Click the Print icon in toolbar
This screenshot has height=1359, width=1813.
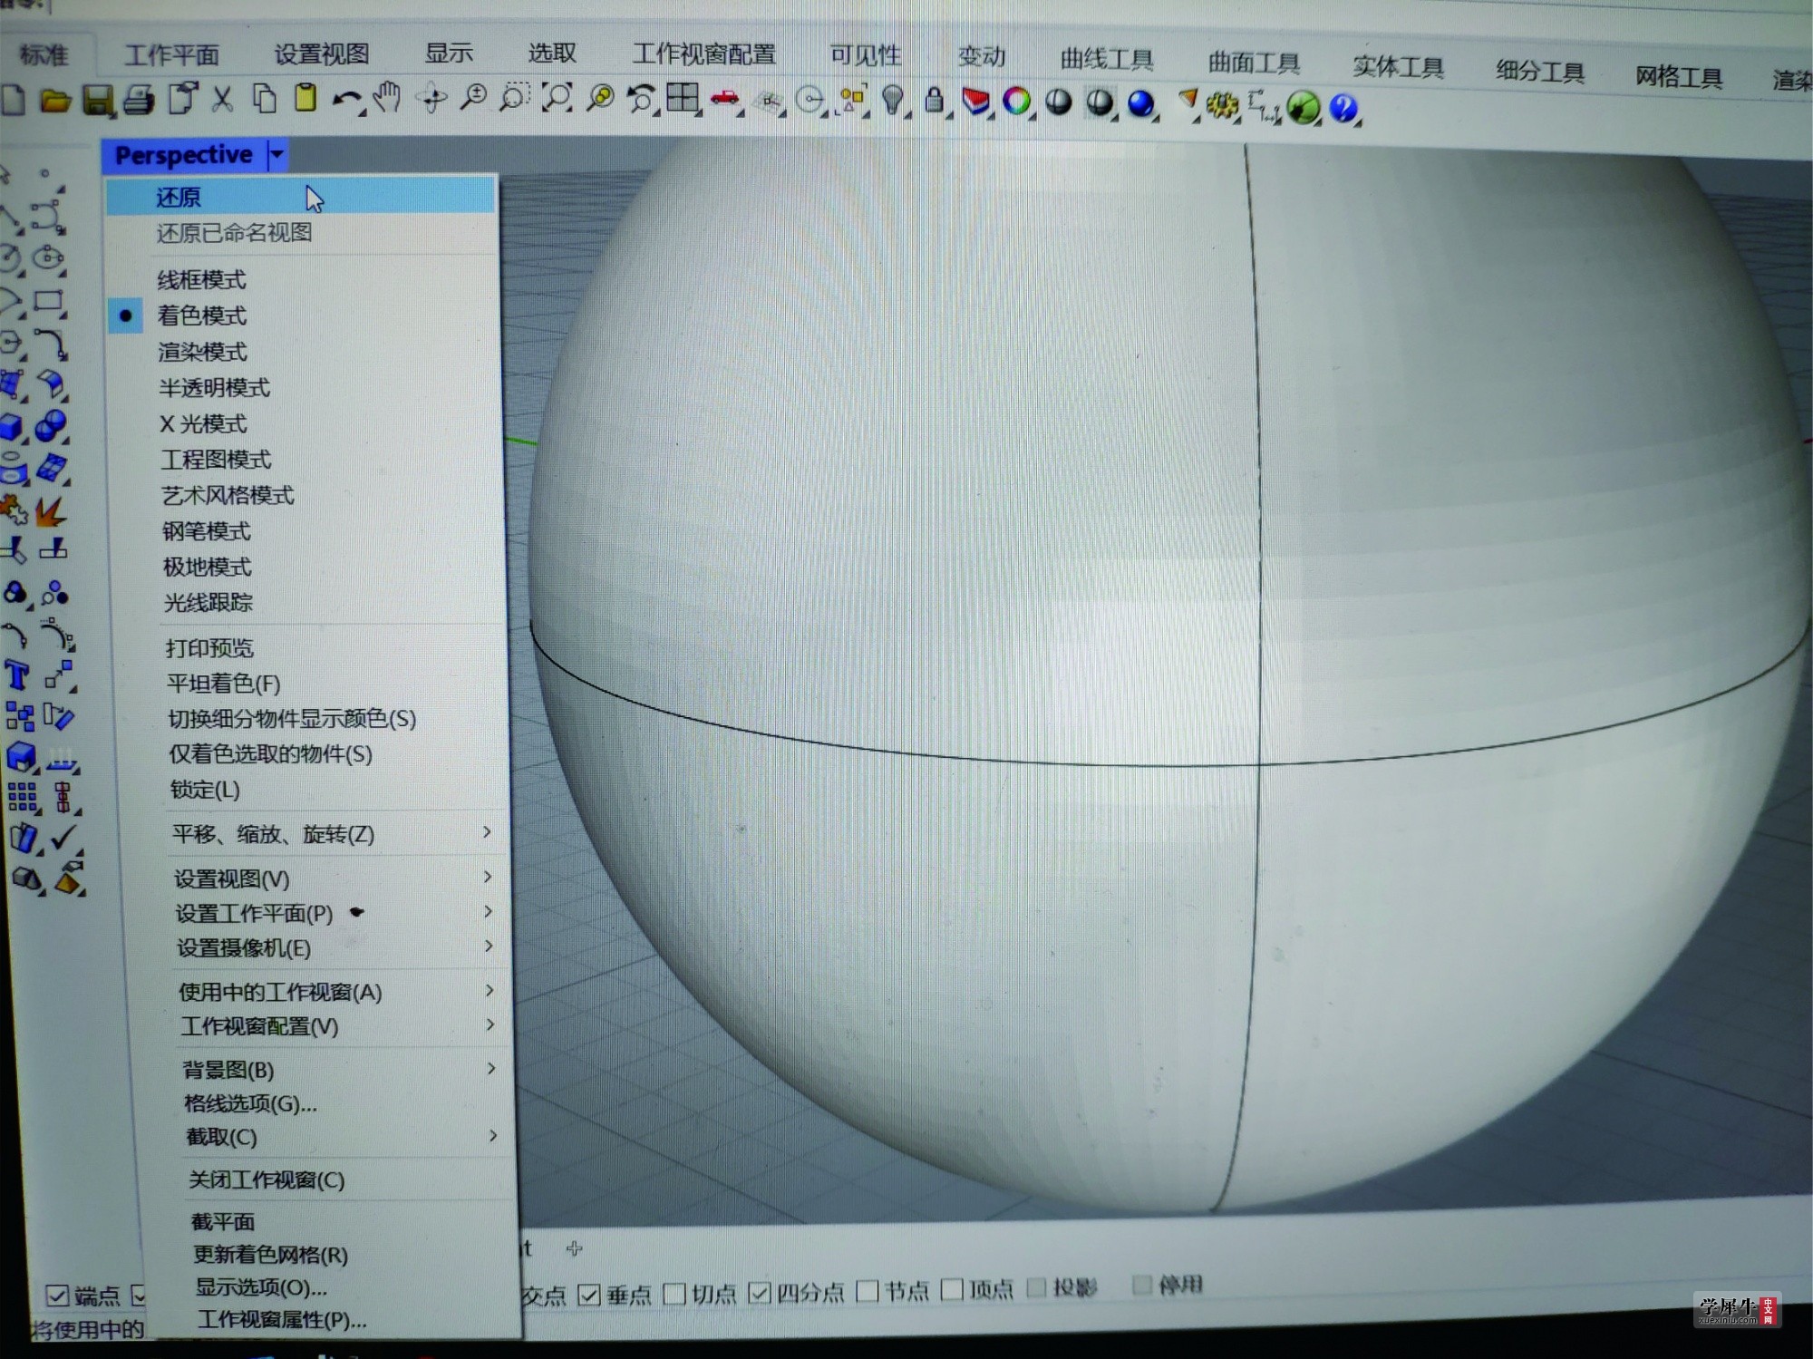138,99
